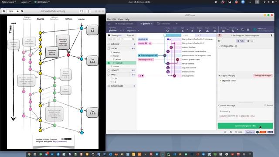
Task: Click the magnifier search icon in toolbar
Action: coord(242,30)
